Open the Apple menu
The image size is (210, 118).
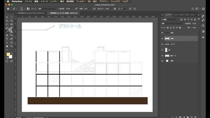(8, 1)
